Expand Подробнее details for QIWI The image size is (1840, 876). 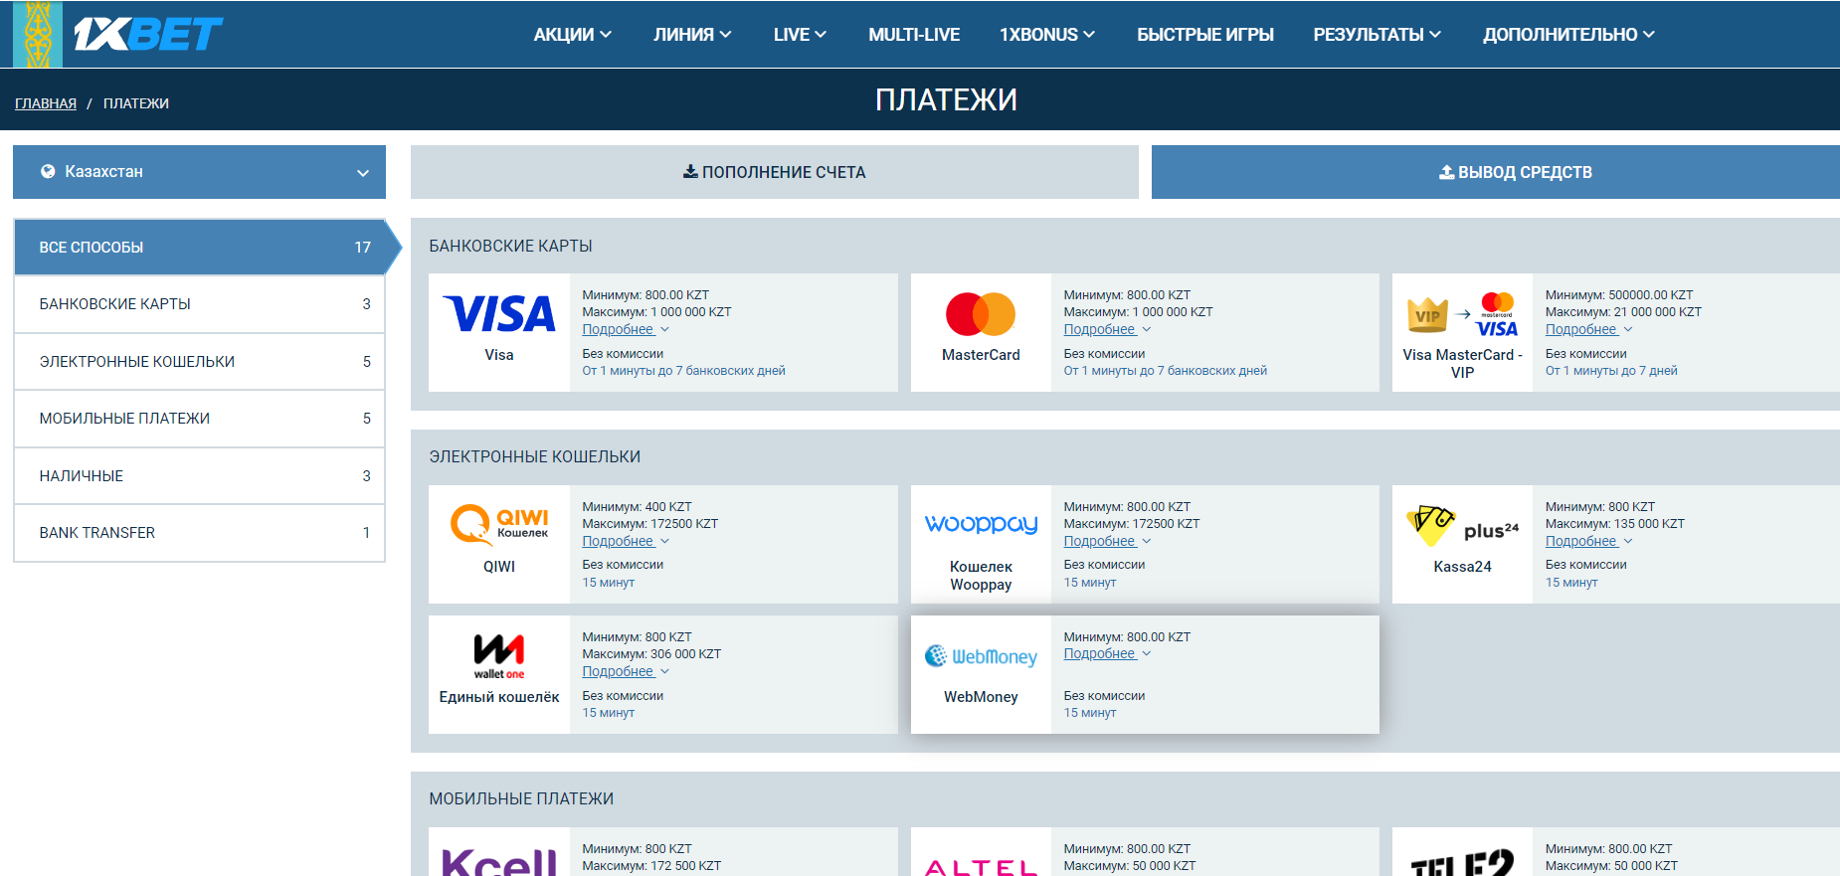point(626,541)
